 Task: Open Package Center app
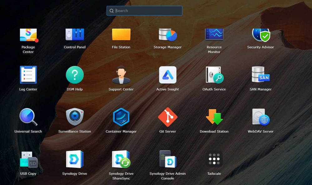[28, 35]
